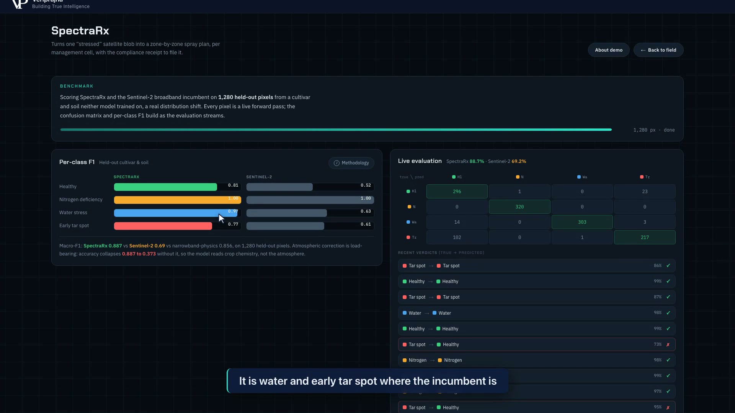The height and width of the screenshot is (413, 735).
Task: Click Sentinel-2 Early tar spot F1 bar
Action: point(285,226)
